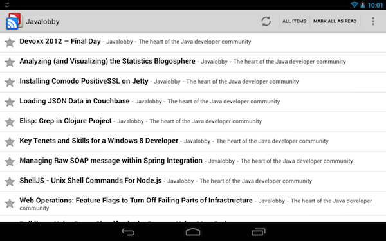Tap the ALL ITEMS filter button
Screen dimensions: 386x241
(x=294, y=21)
